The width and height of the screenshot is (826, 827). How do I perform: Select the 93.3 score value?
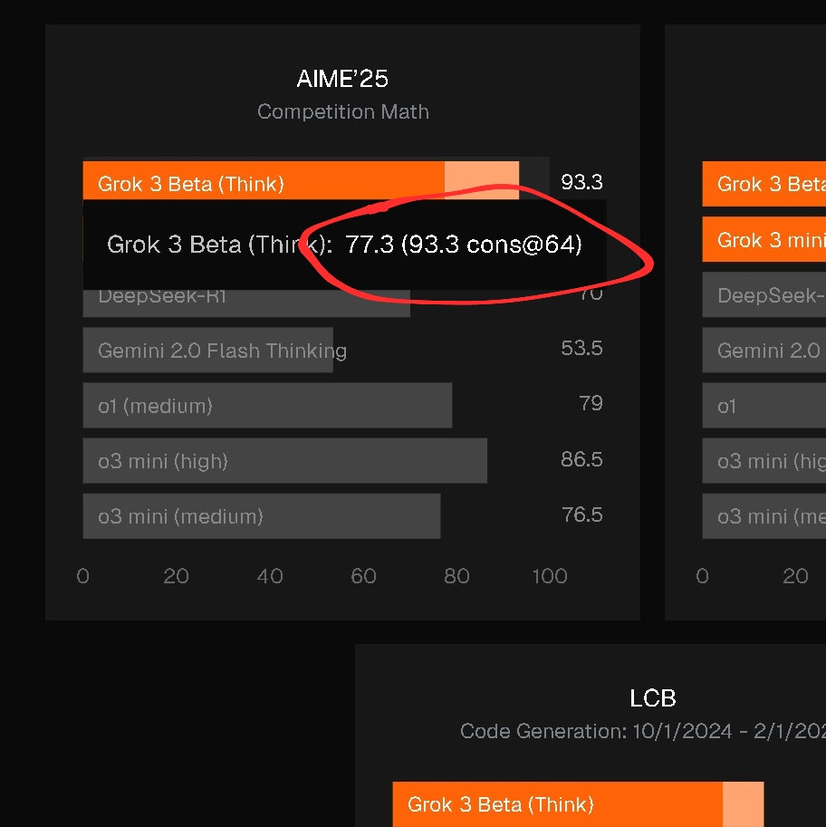[x=581, y=182]
